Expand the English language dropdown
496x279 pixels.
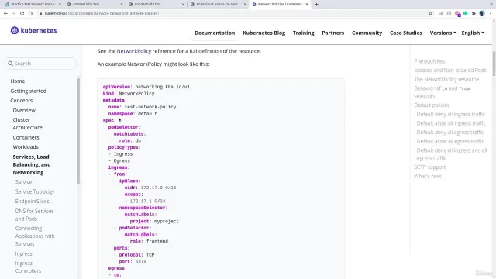473,33
